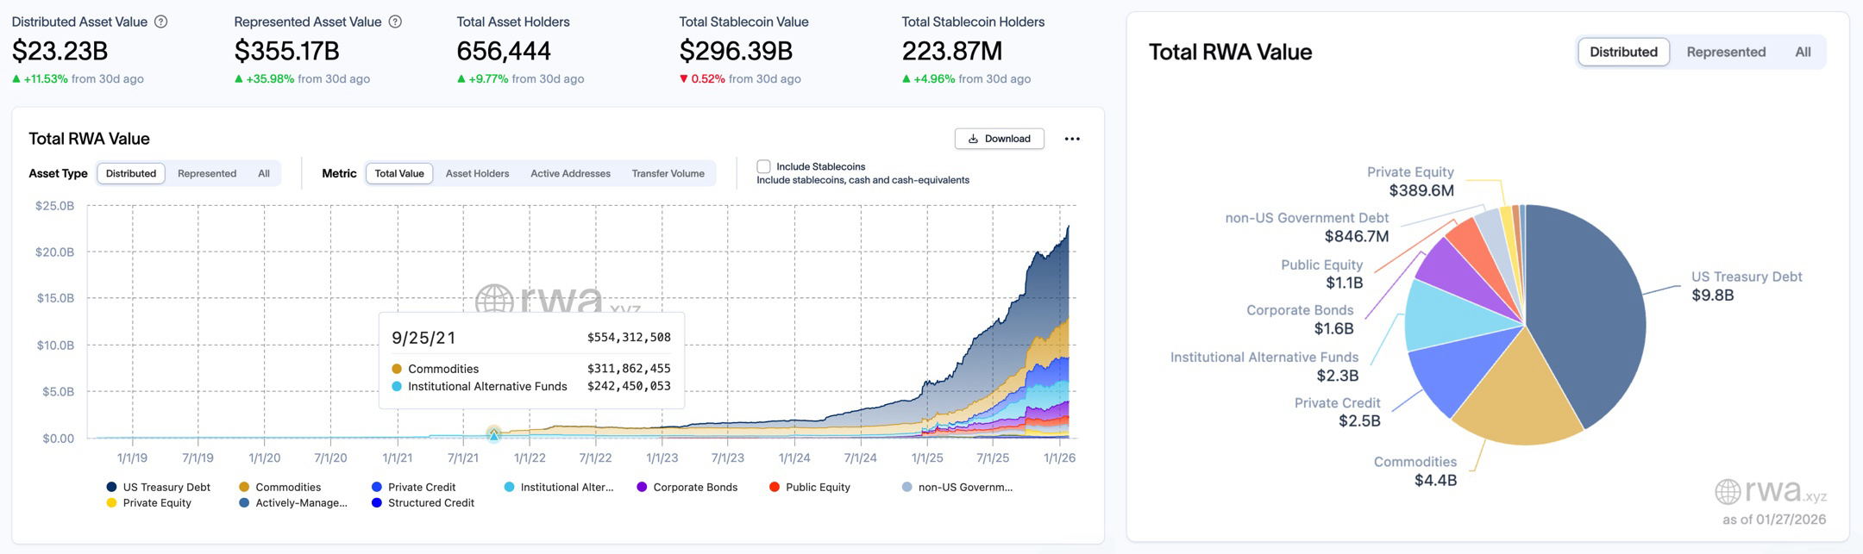
Task: Select the Represented asset type in chart
Action: pos(207,173)
